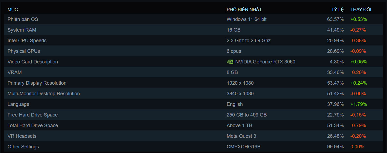Show Free Hard Drive Space breakdown

[x=33, y=115]
